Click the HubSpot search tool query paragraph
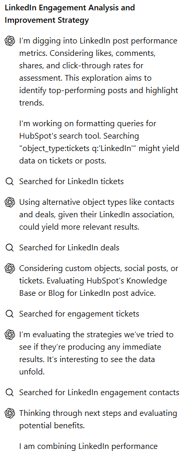The height and width of the screenshot is (451, 189). tap(99, 142)
